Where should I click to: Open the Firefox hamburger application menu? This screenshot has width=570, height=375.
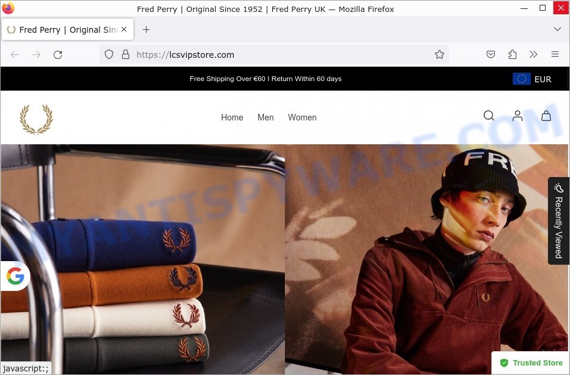point(555,55)
